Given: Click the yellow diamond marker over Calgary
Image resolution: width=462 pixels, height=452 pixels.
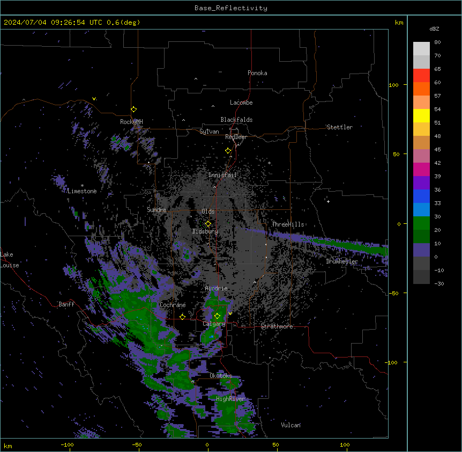Looking at the screenshot, I should coord(217,316).
